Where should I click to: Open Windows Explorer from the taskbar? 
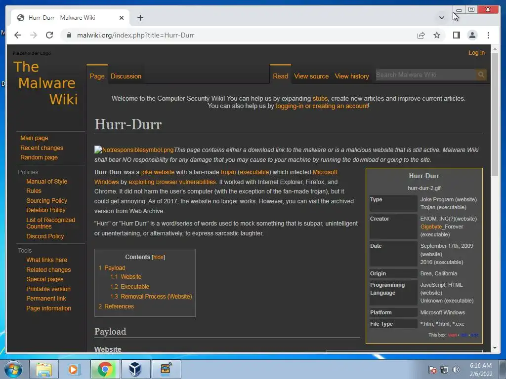(43, 369)
